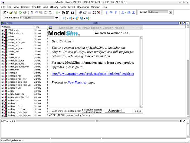The image size is (190, 143).
Task: Select the arriavgz library row
Action: (x=12, y=103)
